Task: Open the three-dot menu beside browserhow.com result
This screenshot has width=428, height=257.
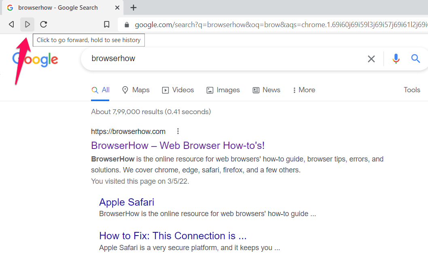Action: [178, 131]
